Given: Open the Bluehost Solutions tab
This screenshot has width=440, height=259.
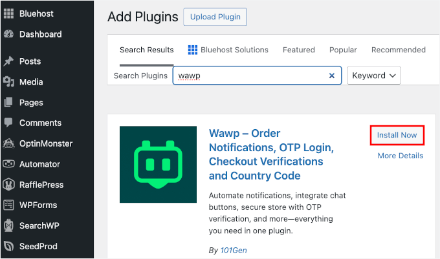Looking at the screenshot, I should tap(228, 50).
